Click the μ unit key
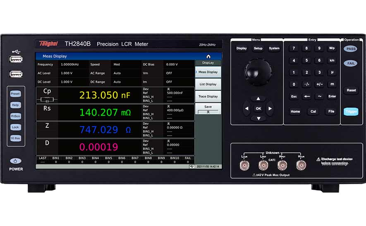Screen dimensions: 366x226 [x=332, y=73]
